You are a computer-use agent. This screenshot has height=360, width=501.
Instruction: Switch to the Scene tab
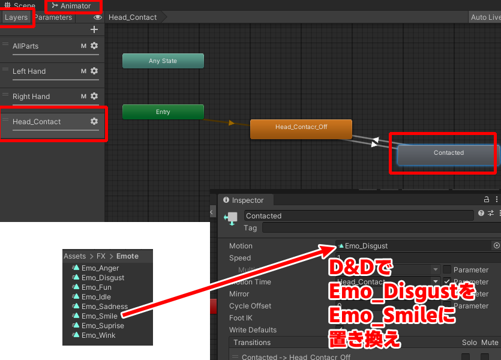20,6
